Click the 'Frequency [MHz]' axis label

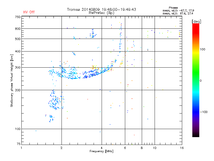click(101, 151)
